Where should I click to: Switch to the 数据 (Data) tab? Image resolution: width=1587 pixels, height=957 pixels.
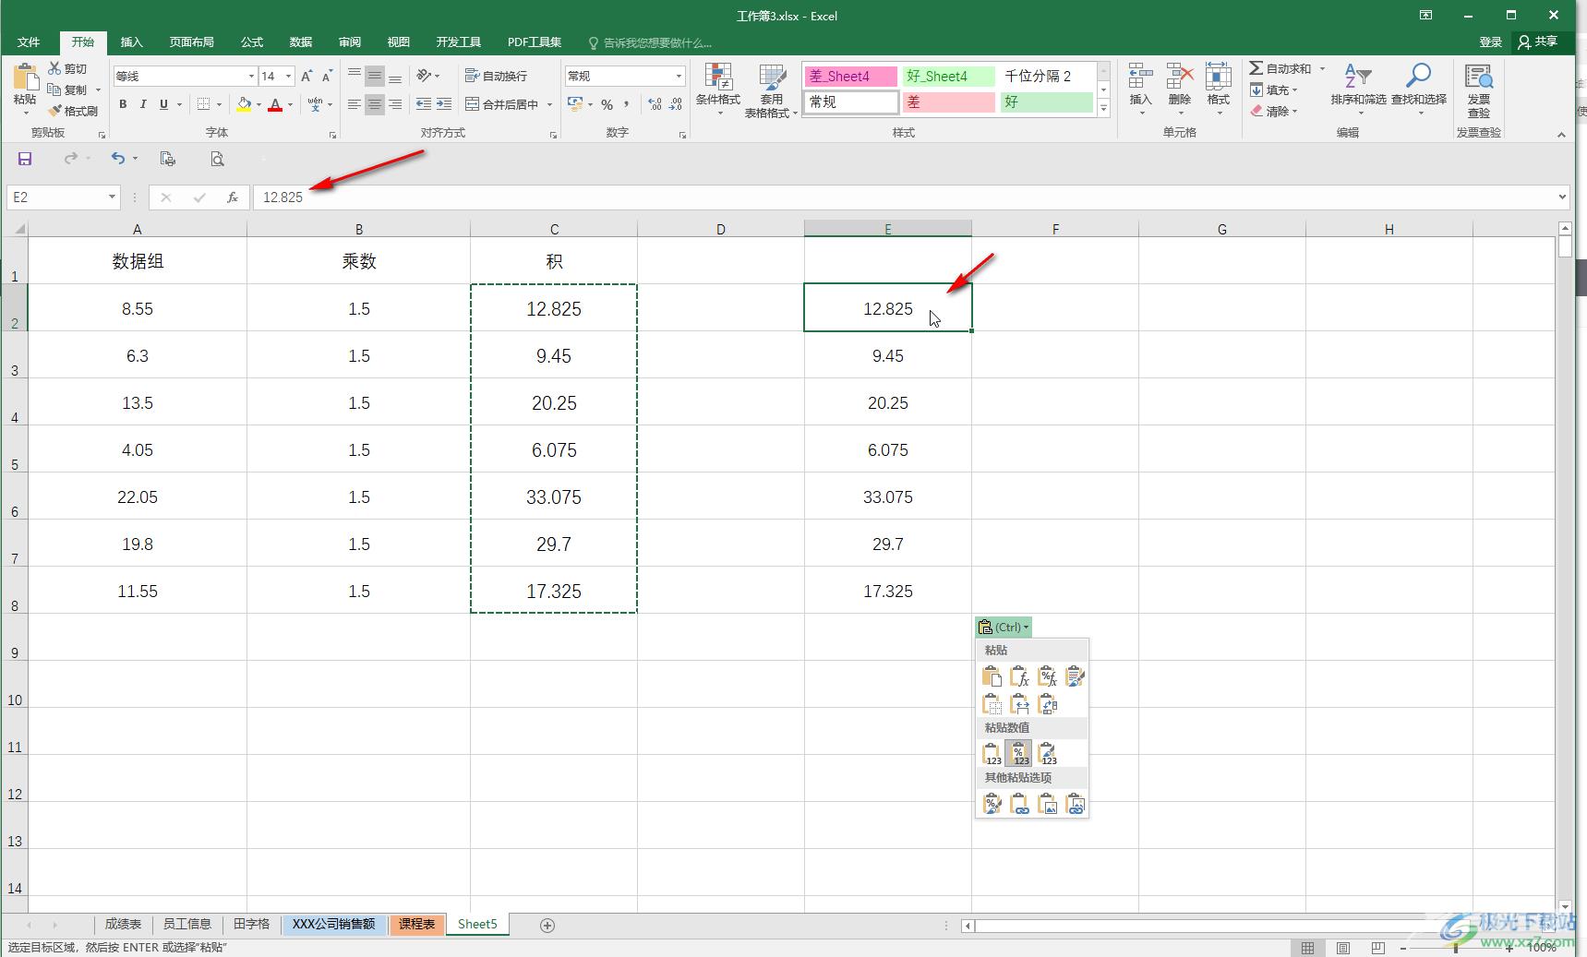click(300, 42)
